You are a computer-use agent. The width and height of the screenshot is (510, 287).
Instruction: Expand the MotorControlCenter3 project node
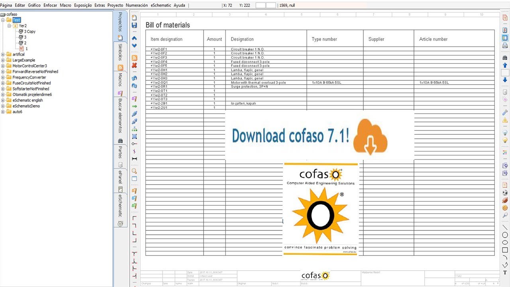3,66
